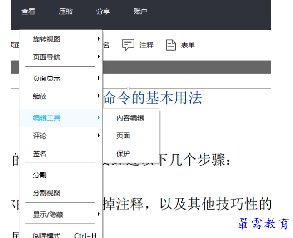Click the text 下几个步骤：
The image size is (293, 238).
195,160
